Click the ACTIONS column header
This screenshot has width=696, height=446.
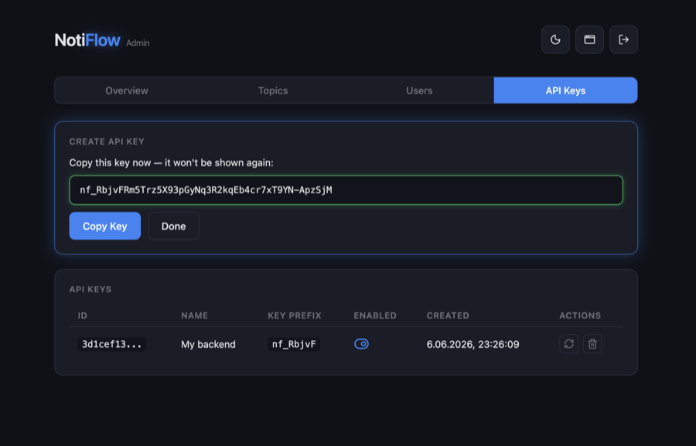(580, 315)
